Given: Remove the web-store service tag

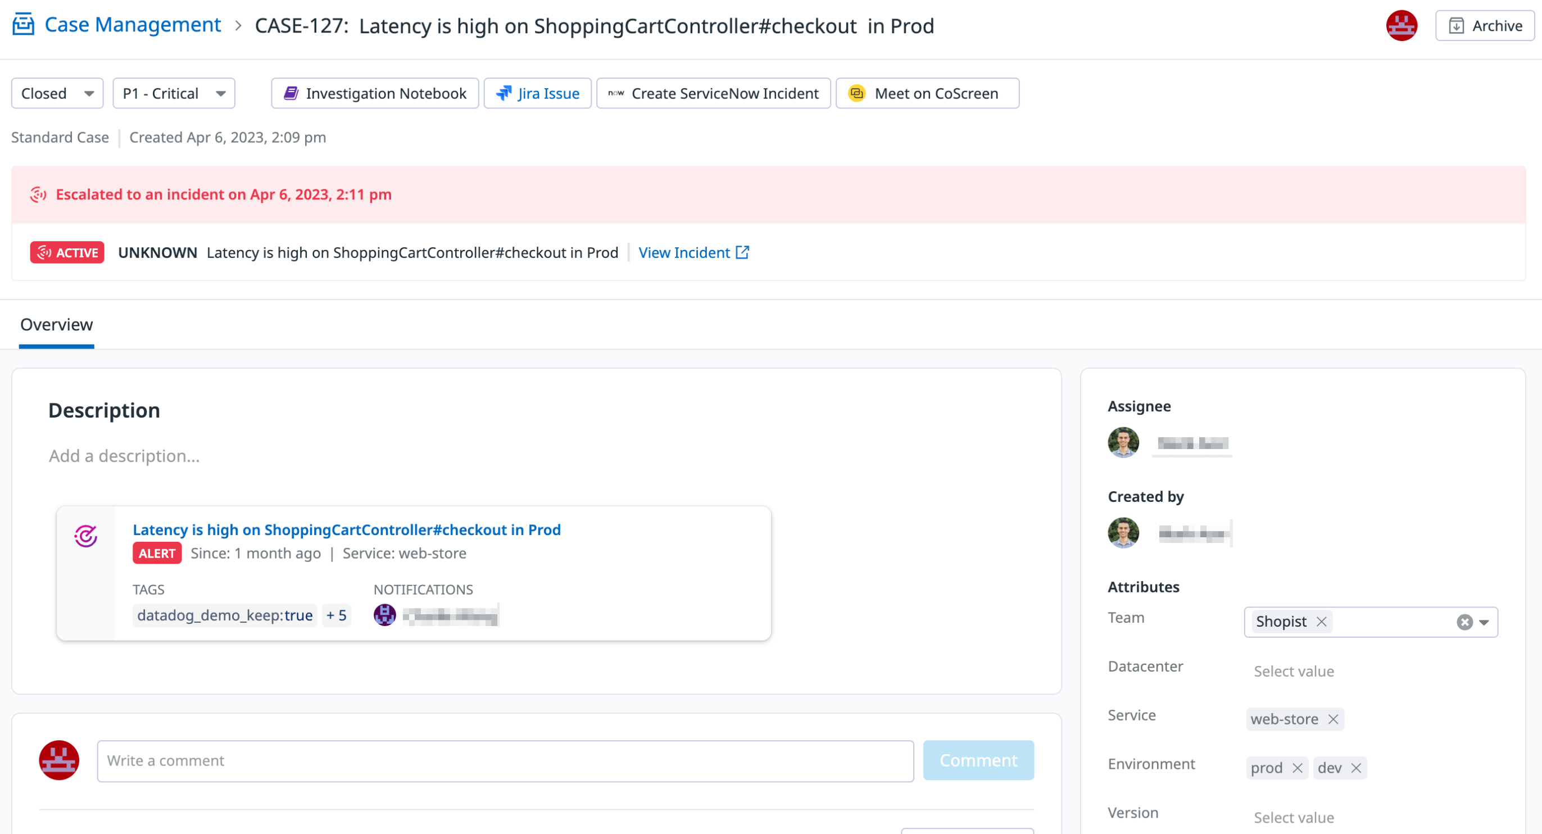Looking at the screenshot, I should click(1333, 719).
